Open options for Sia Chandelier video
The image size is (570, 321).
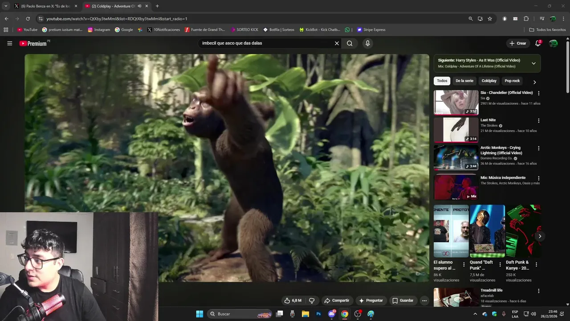click(539, 93)
